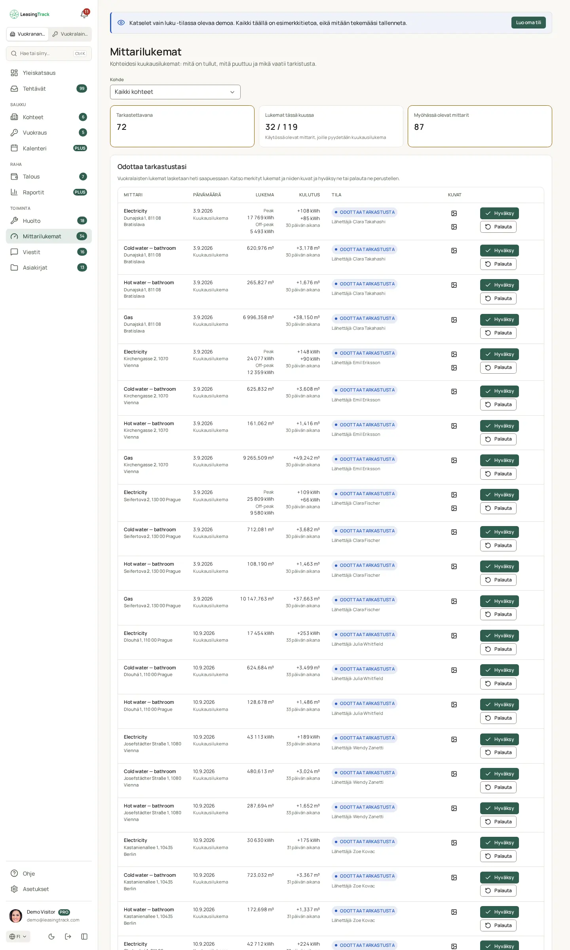Open Tehtävät in the sidebar
The width and height of the screenshot is (570, 950).
(49, 89)
